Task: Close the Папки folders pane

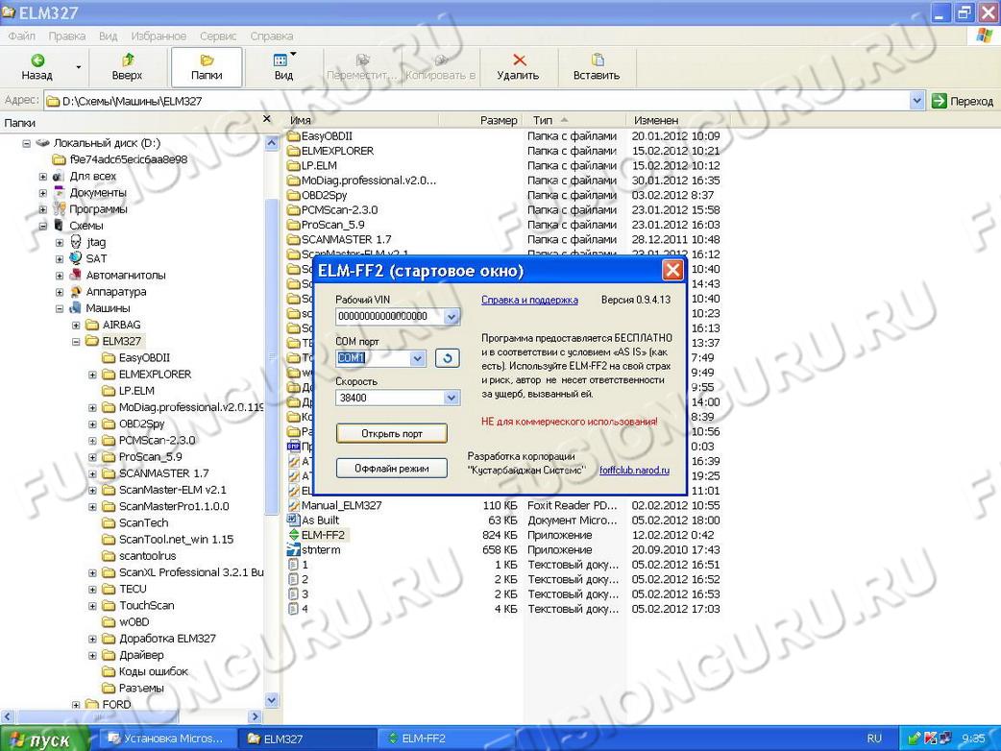Action: click(x=267, y=119)
